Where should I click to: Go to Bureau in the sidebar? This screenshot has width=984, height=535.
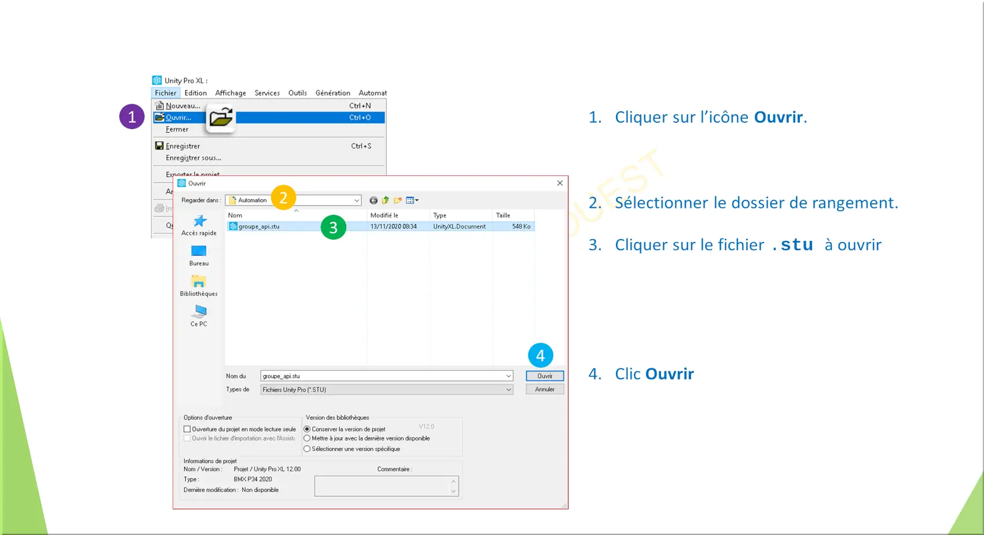199,255
